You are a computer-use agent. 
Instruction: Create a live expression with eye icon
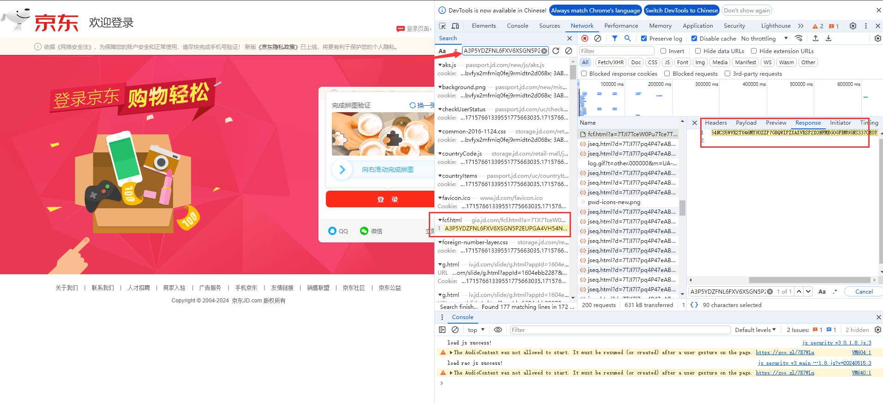tap(498, 330)
